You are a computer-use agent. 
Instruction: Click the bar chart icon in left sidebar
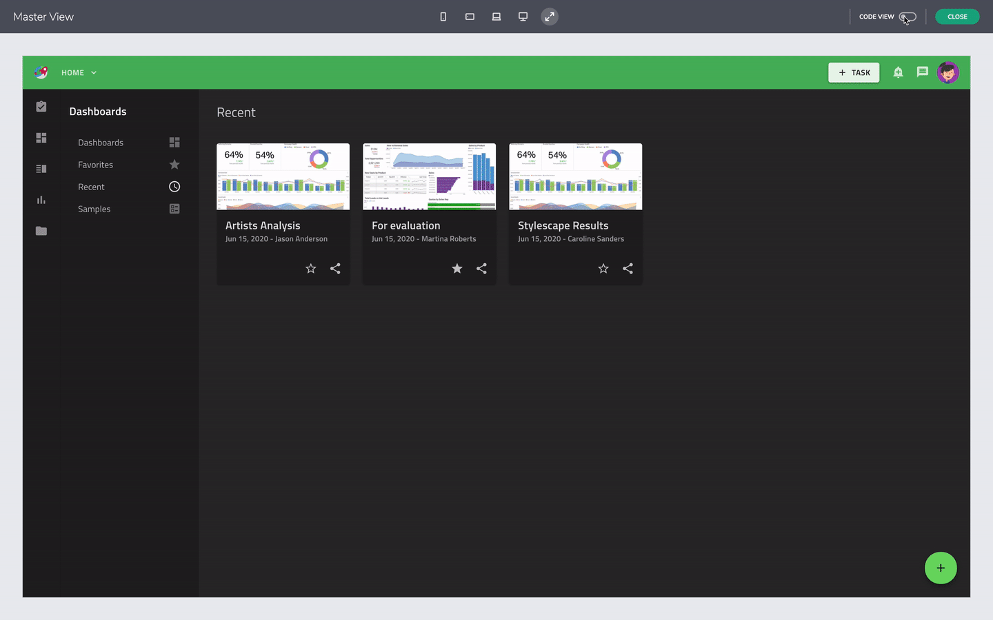pos(41,200)
